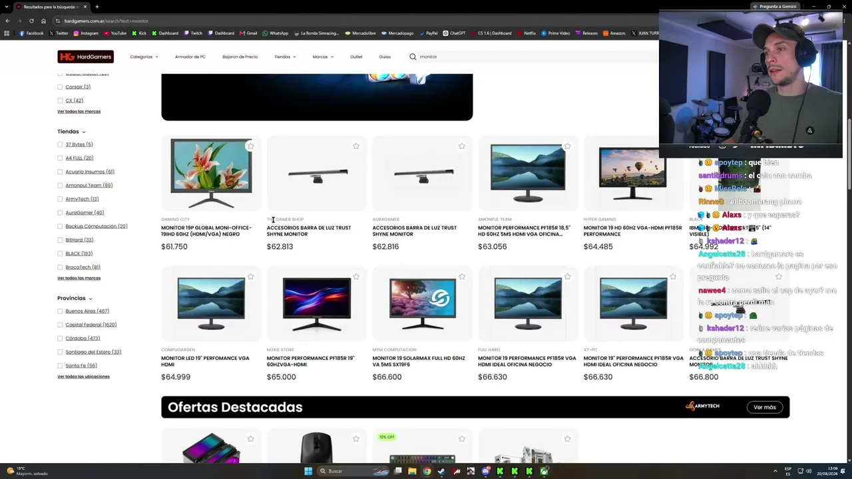Check the BLACK (193) store filter
This screenshot has width=852, height=479.
[x=60, y=253]
